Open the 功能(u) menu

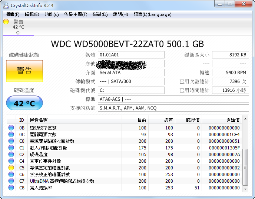(x=52, y=14)
